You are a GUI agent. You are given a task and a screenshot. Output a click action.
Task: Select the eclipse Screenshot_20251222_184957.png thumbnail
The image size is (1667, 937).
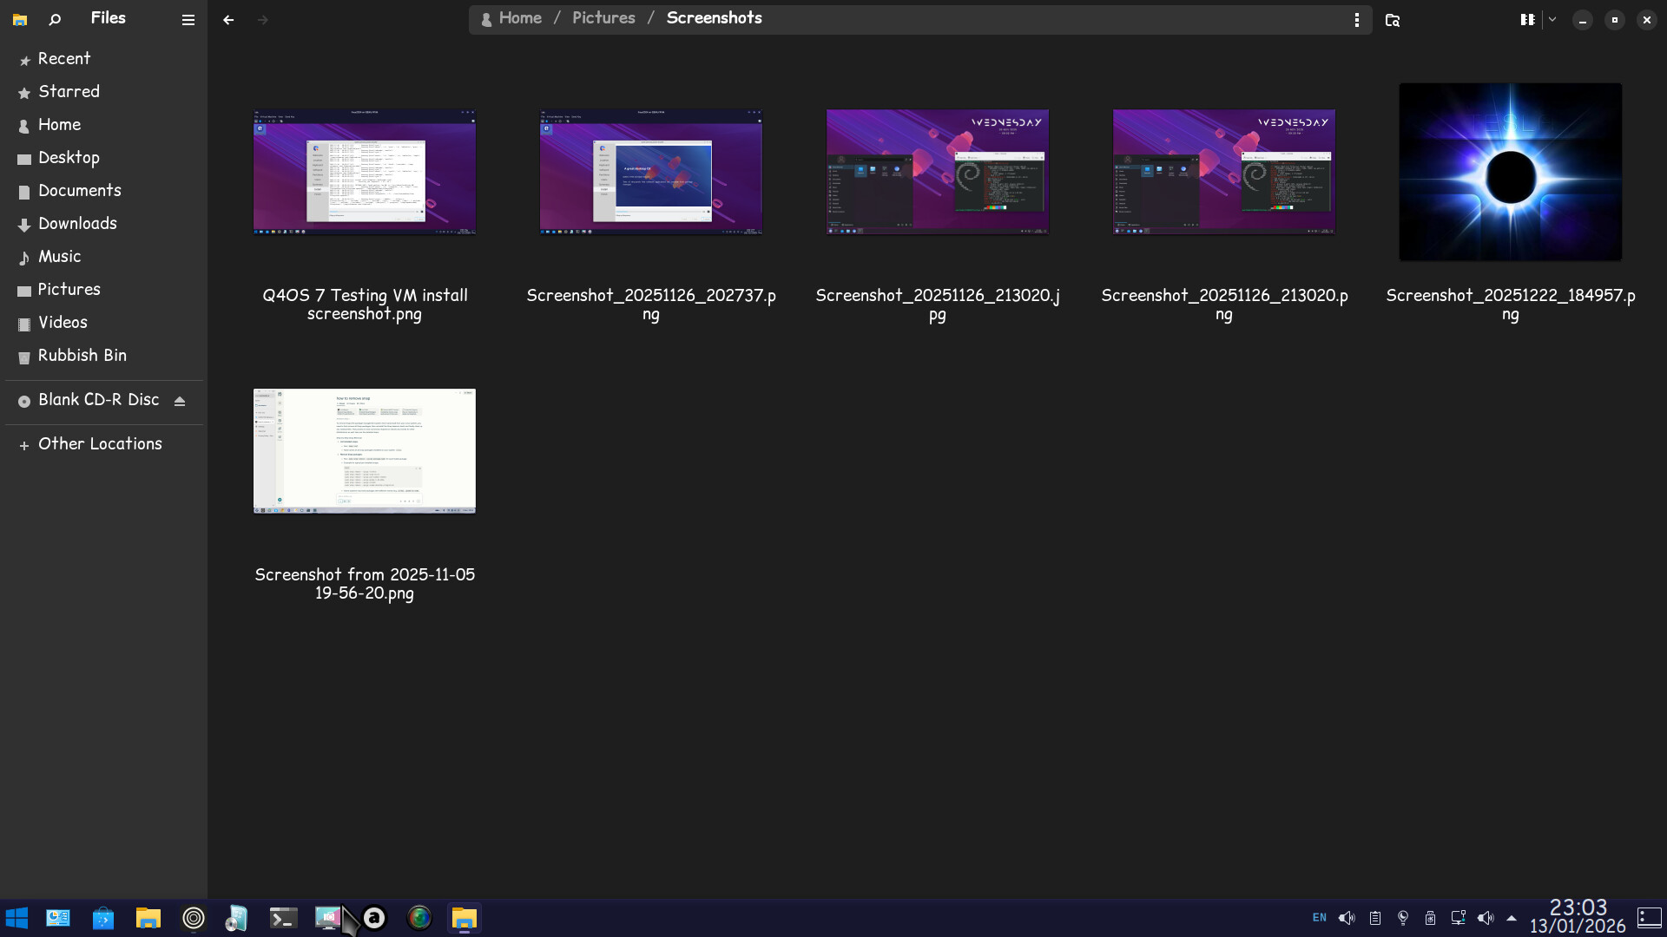pyautogui.click(x=1510, y=172)
